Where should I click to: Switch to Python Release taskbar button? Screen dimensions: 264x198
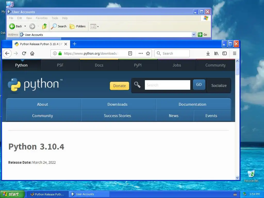(48, 194)
